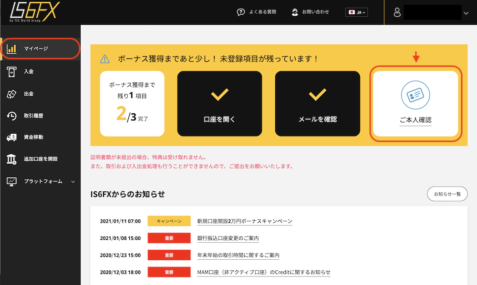Select 追加口座を開設 in the sidebar
477x285 pixels.
click(41, 159)
